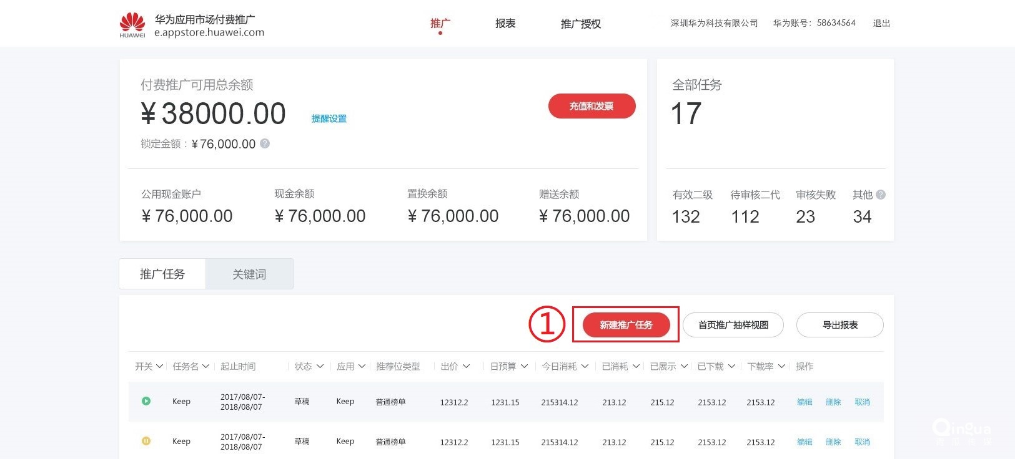This screenshot has height=459, width=1015.
Task: Click 普通榜单 in the second row
Action: coord(390,442)
